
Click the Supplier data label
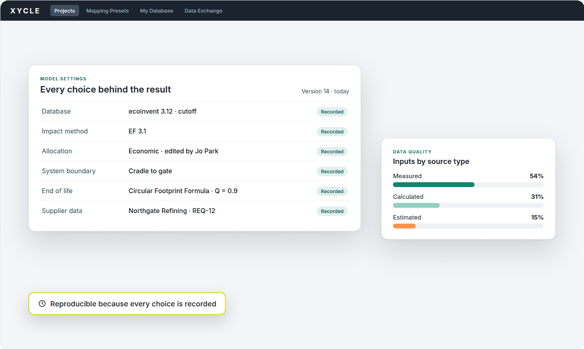tap(62, 211)
